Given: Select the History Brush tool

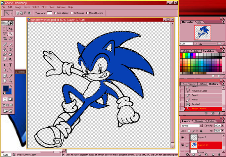Looking at the screenshot, I should [10, 49].
